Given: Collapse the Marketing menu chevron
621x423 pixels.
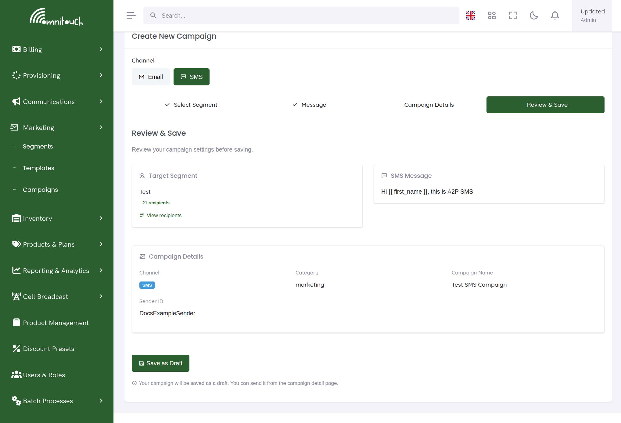Looking at the screenshot, I should pos(101,127).
